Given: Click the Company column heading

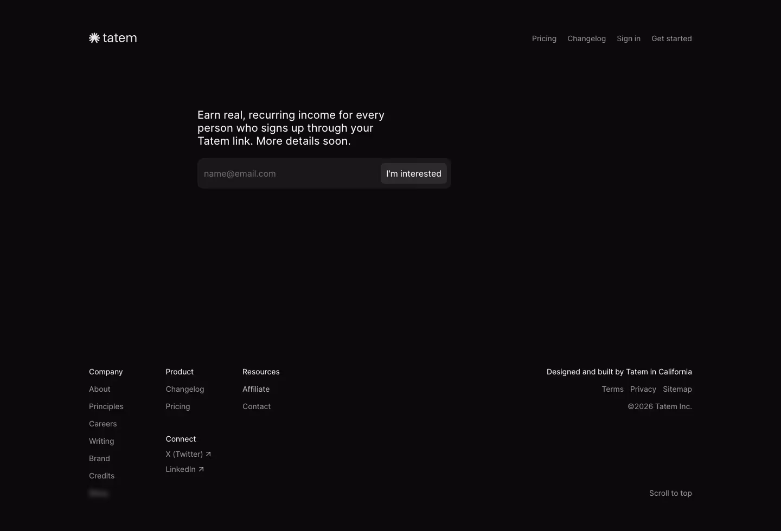Looking at the screenshot, I should 106,372.
